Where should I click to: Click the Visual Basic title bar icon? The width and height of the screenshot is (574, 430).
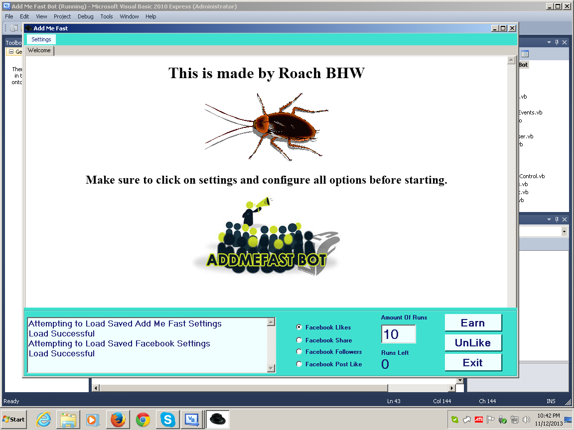(6, 6)
